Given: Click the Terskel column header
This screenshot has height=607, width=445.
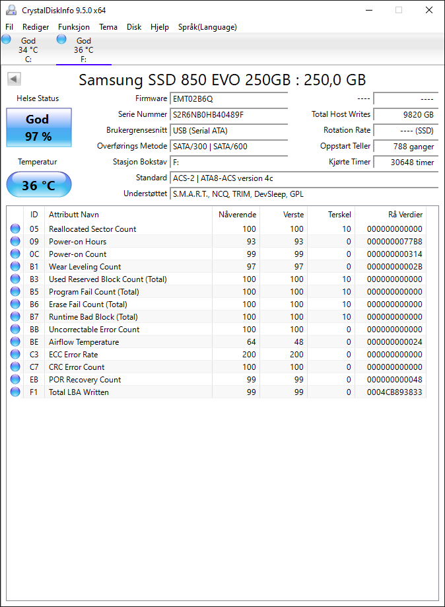Looking at the screenshot, I should [x=331, y=215].
